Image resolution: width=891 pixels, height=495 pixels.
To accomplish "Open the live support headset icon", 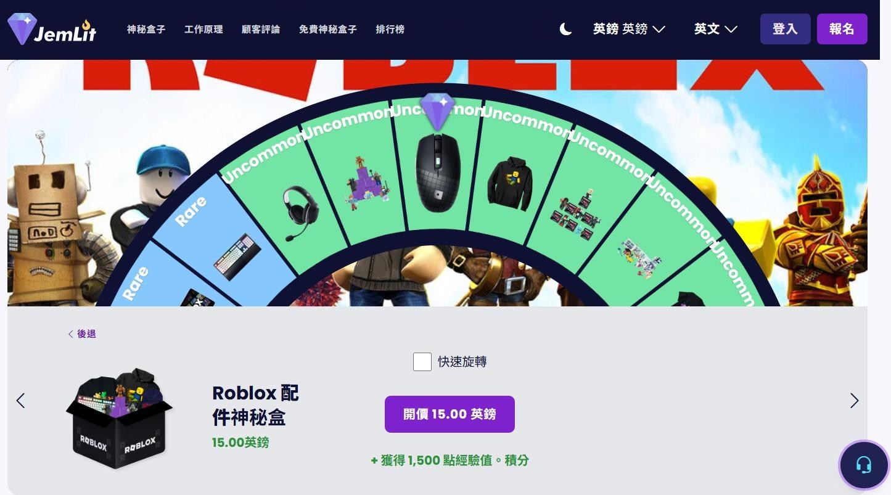I will coord(864,465).
